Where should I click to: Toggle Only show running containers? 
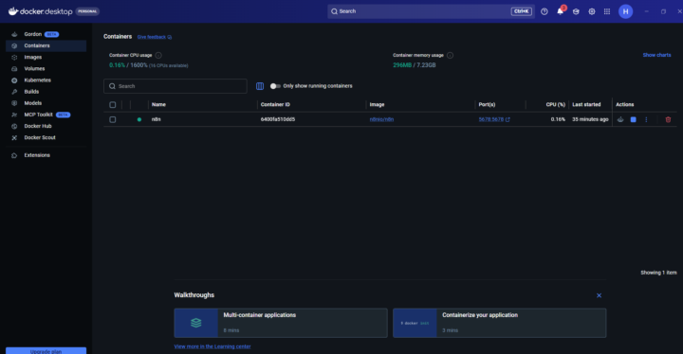tap(275, 86)
